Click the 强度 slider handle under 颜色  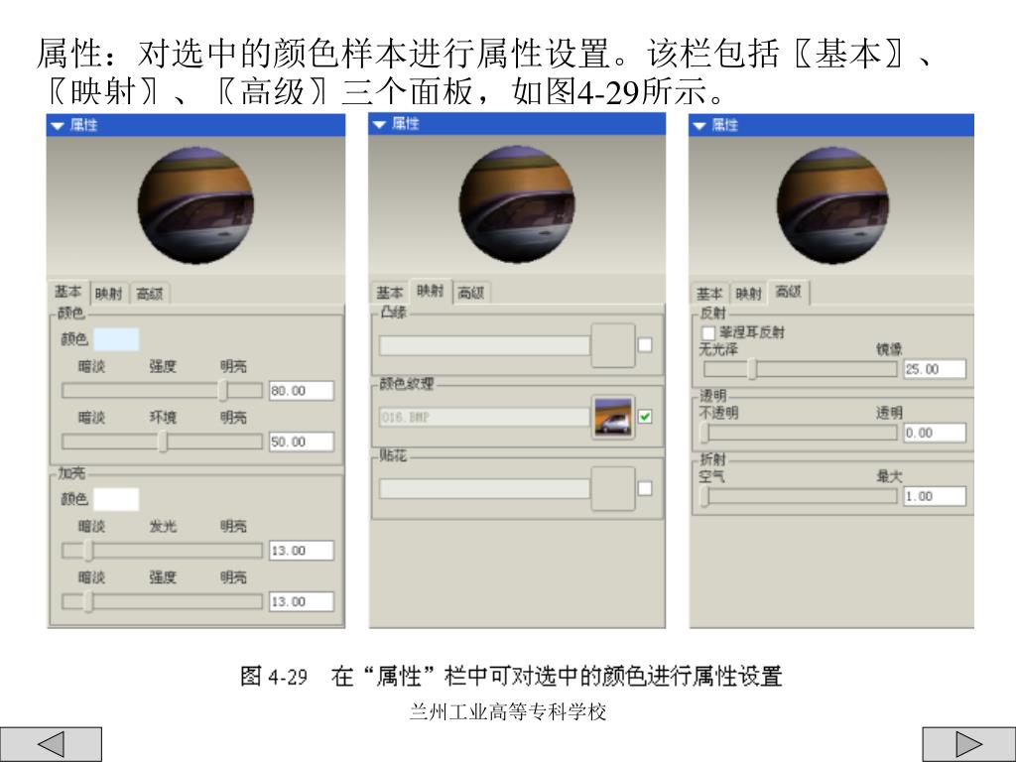pos(223,390)
